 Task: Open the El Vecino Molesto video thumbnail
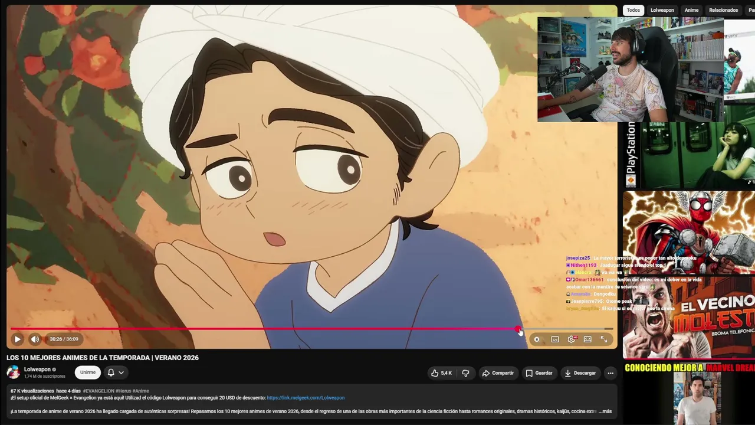(x=689, y=318)
